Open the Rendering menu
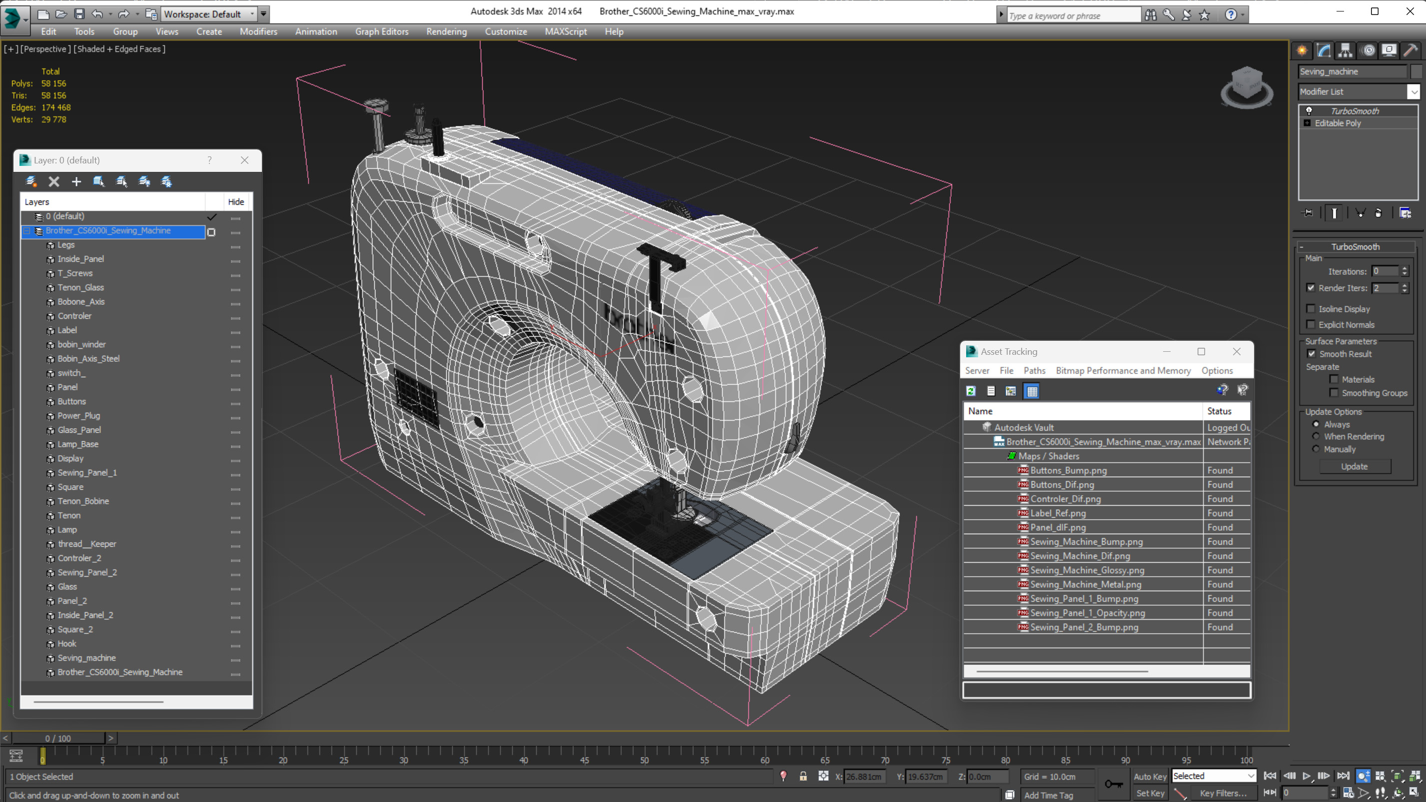The height and width of the screenshot is (802, 1426). (446, 31)
